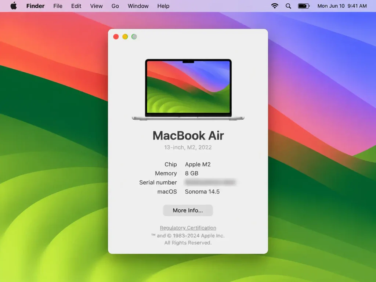Screen dimensions: 376x282
Task: Click the Apple M2 chip value
Action: (x=198, y=164)
